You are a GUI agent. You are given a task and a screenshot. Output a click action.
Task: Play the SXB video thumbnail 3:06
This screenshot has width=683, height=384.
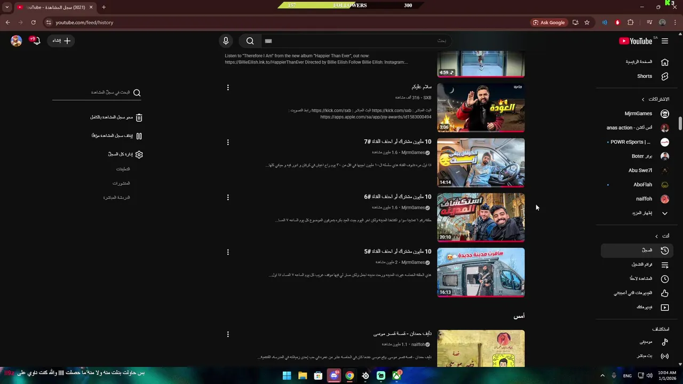481,108
